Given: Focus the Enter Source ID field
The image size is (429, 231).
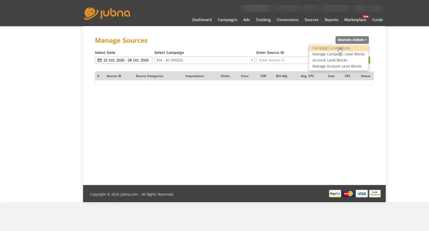Looking at the screenshot, I should (x=283, y=60).
